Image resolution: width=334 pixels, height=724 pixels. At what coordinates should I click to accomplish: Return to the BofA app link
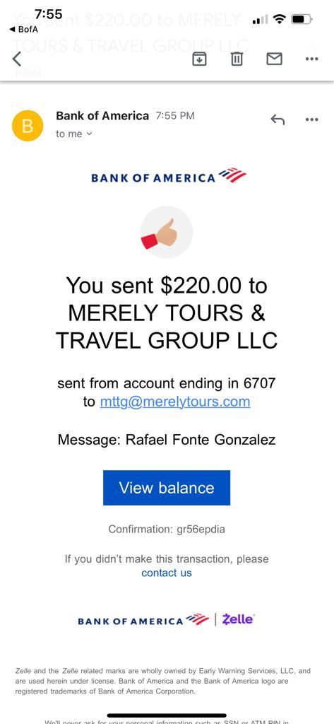[x=23, y=30]
